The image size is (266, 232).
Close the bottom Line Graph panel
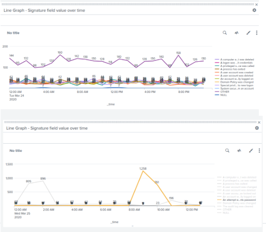pyautogui.click(x=259, y=122)
